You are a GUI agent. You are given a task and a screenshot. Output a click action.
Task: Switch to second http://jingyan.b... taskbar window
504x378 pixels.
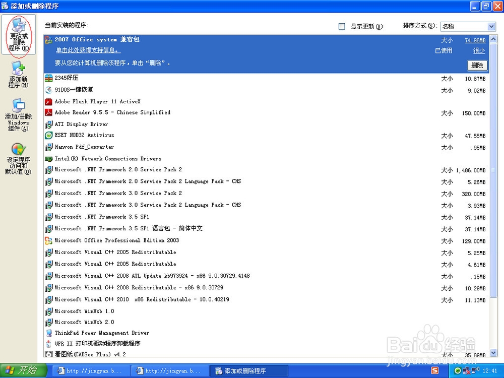coord(170,370)
